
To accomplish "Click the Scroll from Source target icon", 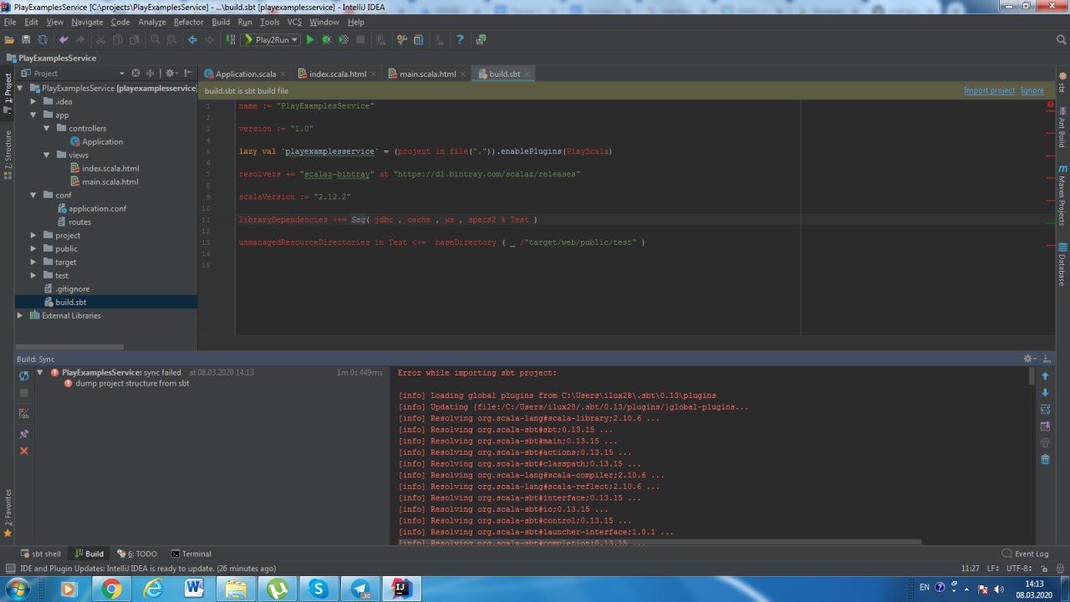I will coord(135,74).
